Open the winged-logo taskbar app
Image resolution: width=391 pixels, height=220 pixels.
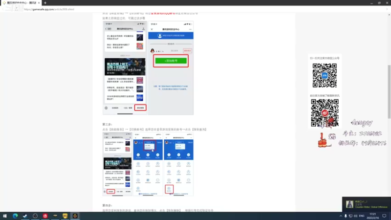[x=55, y=216]
